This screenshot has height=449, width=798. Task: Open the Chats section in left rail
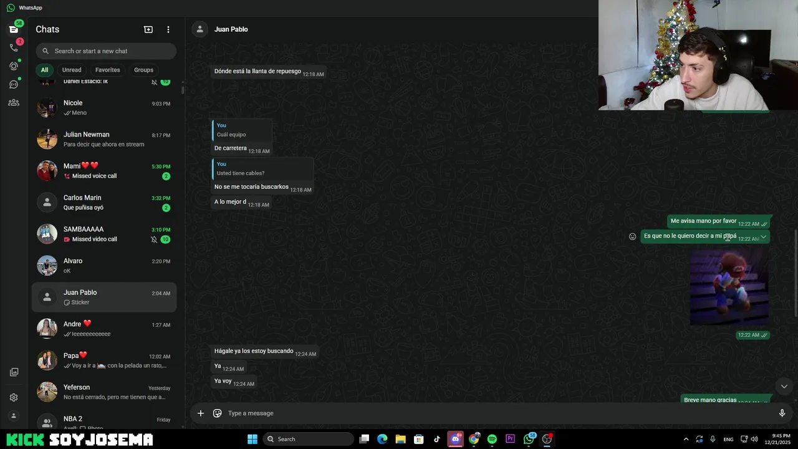coord(13,29)
